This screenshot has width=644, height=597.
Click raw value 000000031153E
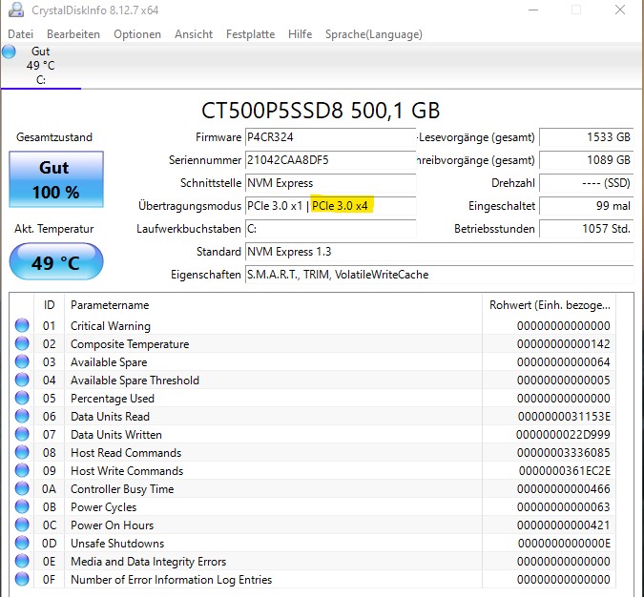point(564,417)
